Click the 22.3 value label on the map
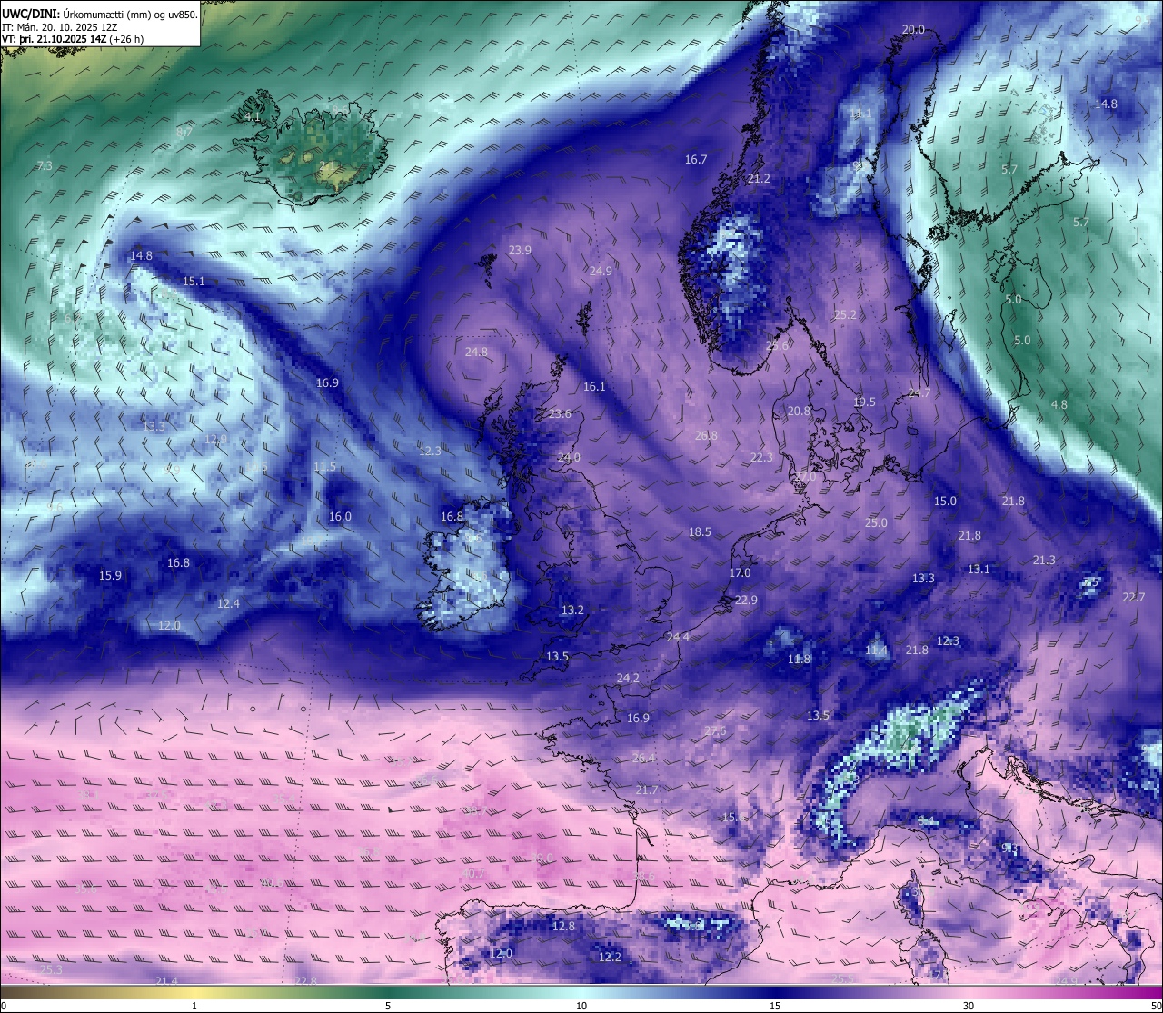1163x1013 pixels. point(761,458)
